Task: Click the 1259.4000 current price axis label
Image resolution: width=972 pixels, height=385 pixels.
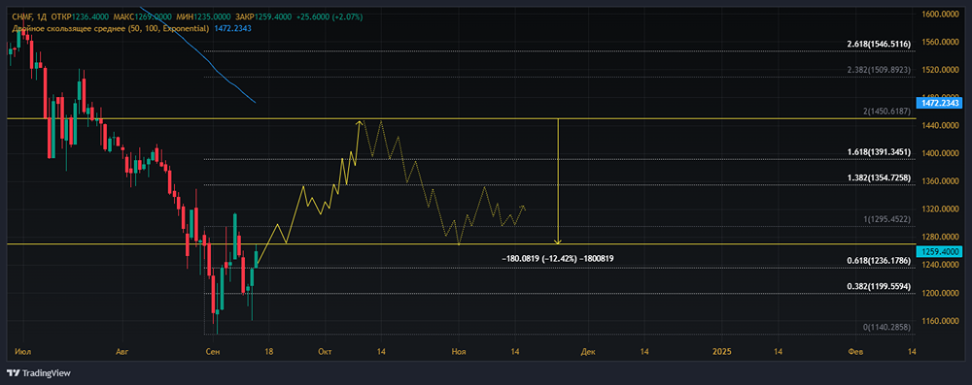Action: (x=938, y=251)
